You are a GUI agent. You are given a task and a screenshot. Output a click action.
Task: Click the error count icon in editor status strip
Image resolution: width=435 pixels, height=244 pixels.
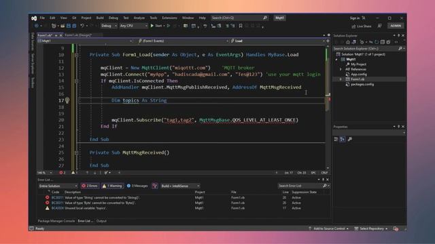tap(61, 173)
